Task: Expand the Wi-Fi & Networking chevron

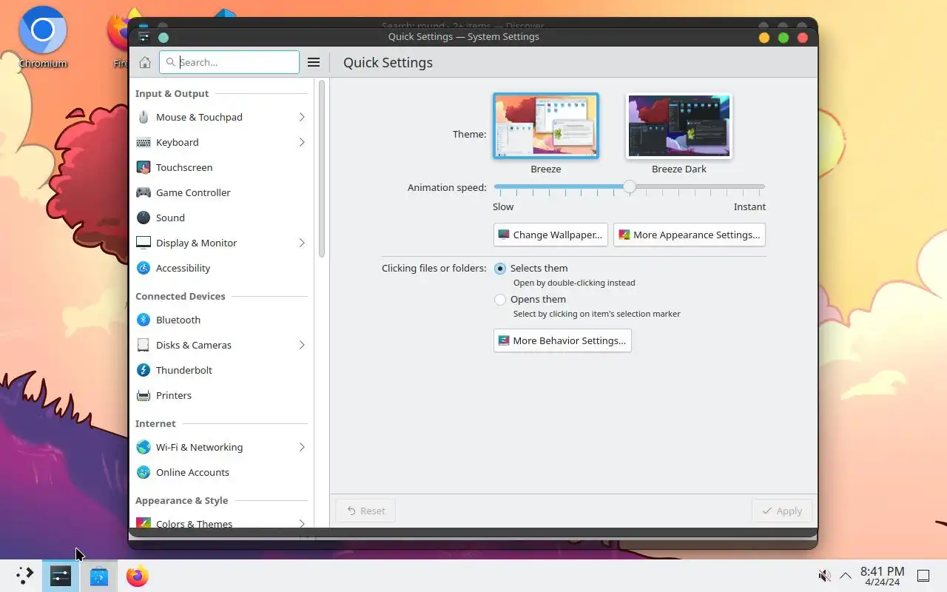Action: click(x=302, y=447)
